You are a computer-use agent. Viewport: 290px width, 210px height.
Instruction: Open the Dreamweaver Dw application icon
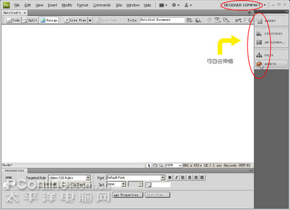pyautogui.click(x=6, y=5)
